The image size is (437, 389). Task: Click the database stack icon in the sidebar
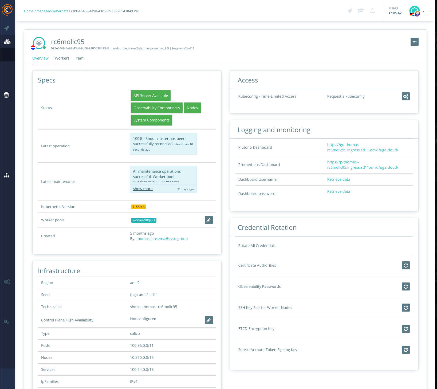point(7,95)
